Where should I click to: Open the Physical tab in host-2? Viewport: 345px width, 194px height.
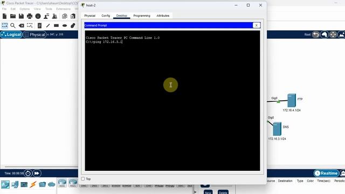tap(90, 16)
